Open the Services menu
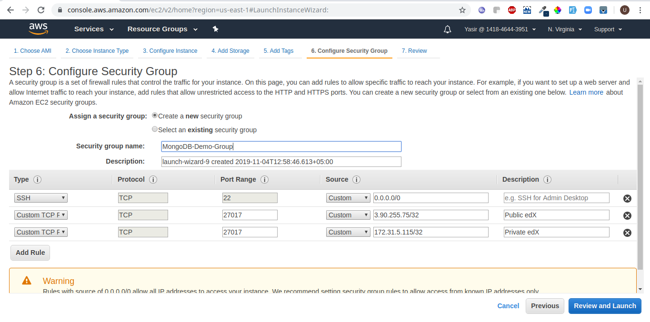The image size is (650, 322). 94,29
